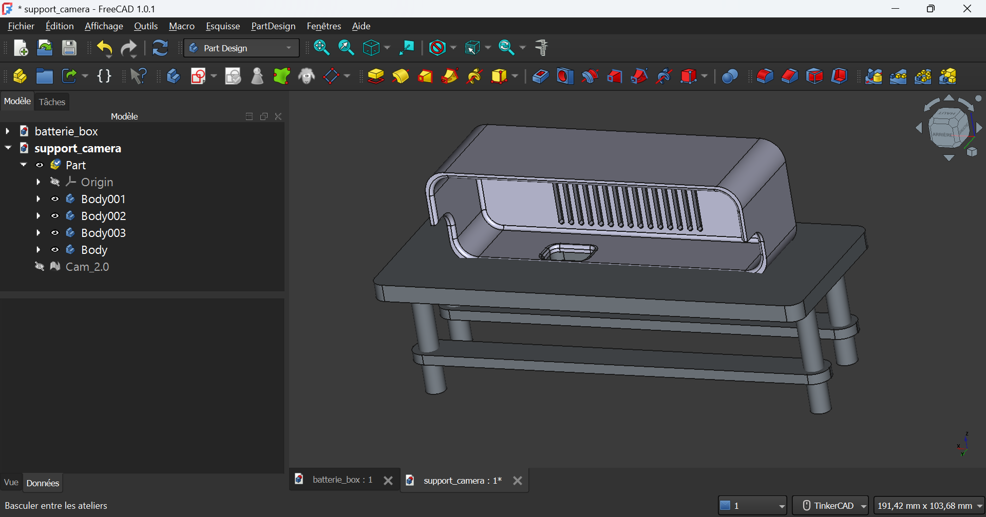This screenshot has width=986, height=517.
Task: Open the draw style dropdown arrow
Action: click(x=453, y=48)
